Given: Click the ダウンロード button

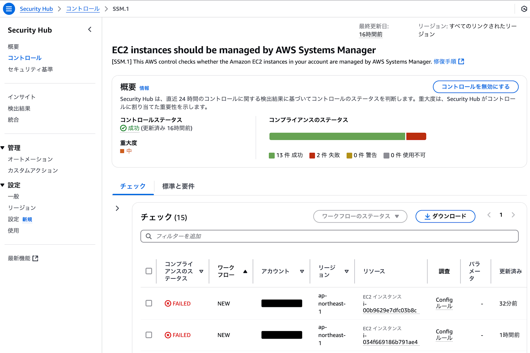Looking at the screenshot, I should (x=445, y=216).
